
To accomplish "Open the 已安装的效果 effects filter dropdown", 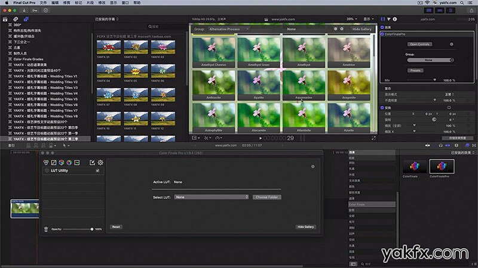I will [x=462, y=153].
